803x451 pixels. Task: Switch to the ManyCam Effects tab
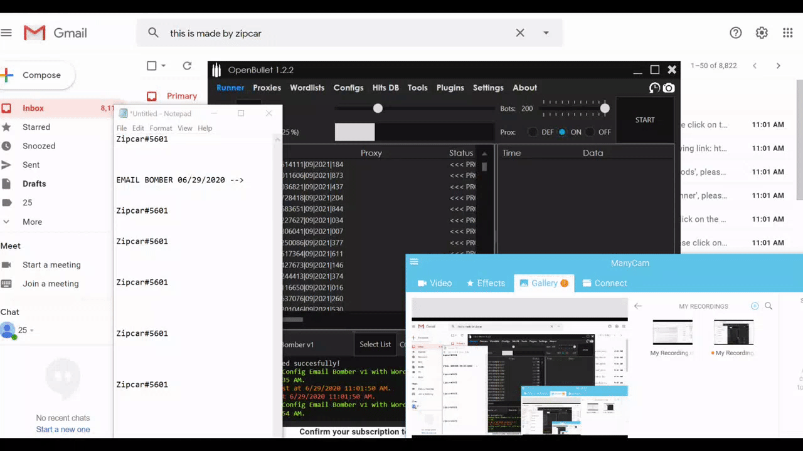pos(486,283)
